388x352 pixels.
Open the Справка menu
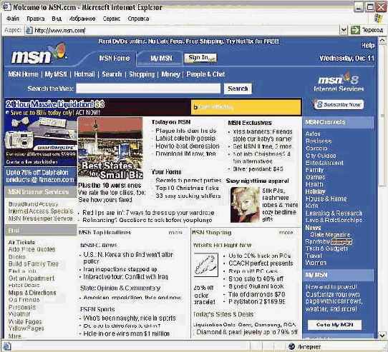point(138,19)
